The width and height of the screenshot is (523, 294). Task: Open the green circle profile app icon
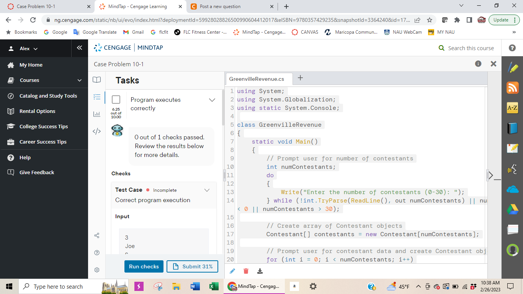(x=512, y=250)
